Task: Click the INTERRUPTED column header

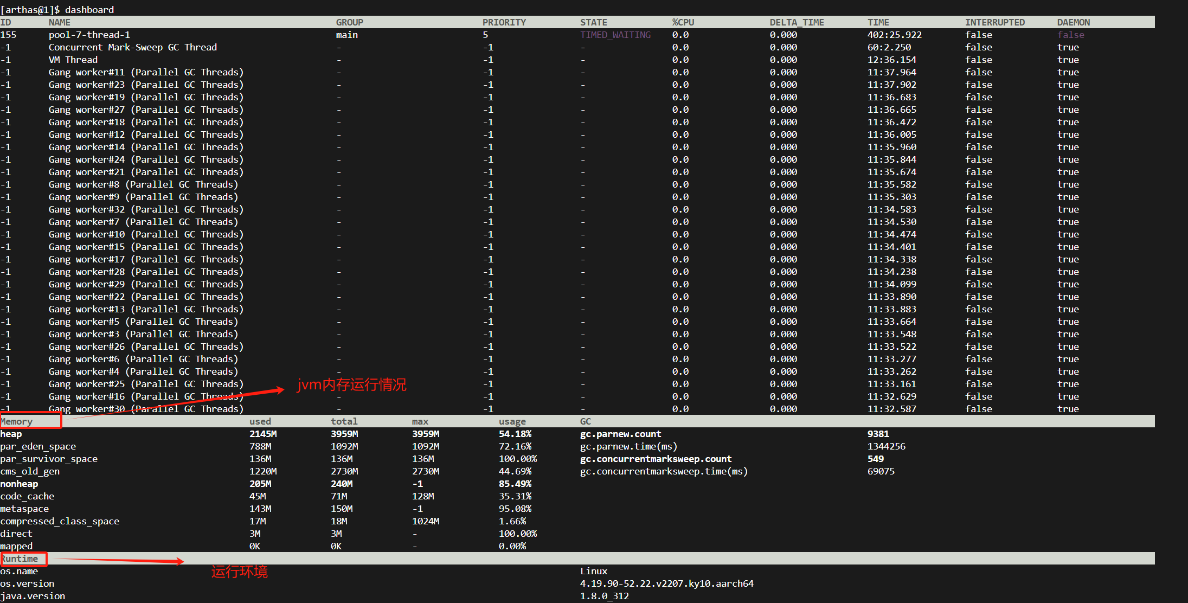Action: 994,22
